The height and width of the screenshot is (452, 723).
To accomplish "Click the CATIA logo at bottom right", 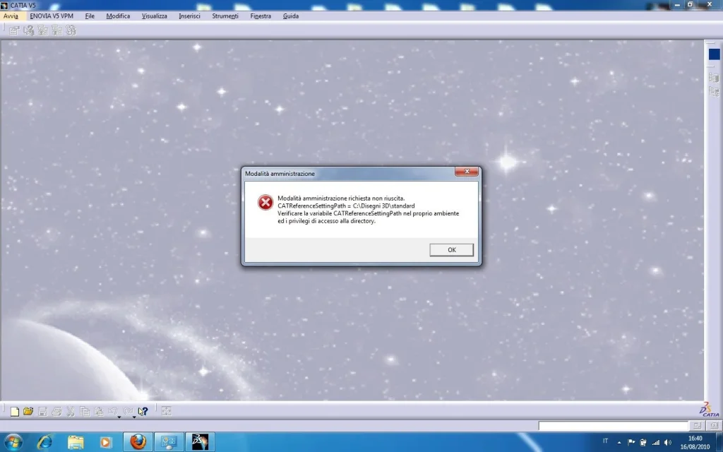I will [709, 409].
